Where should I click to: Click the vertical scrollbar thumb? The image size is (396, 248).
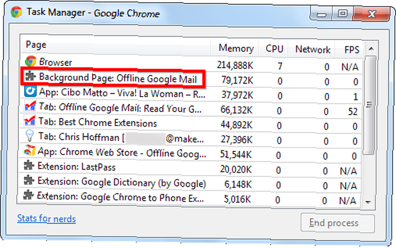point(370,105)
